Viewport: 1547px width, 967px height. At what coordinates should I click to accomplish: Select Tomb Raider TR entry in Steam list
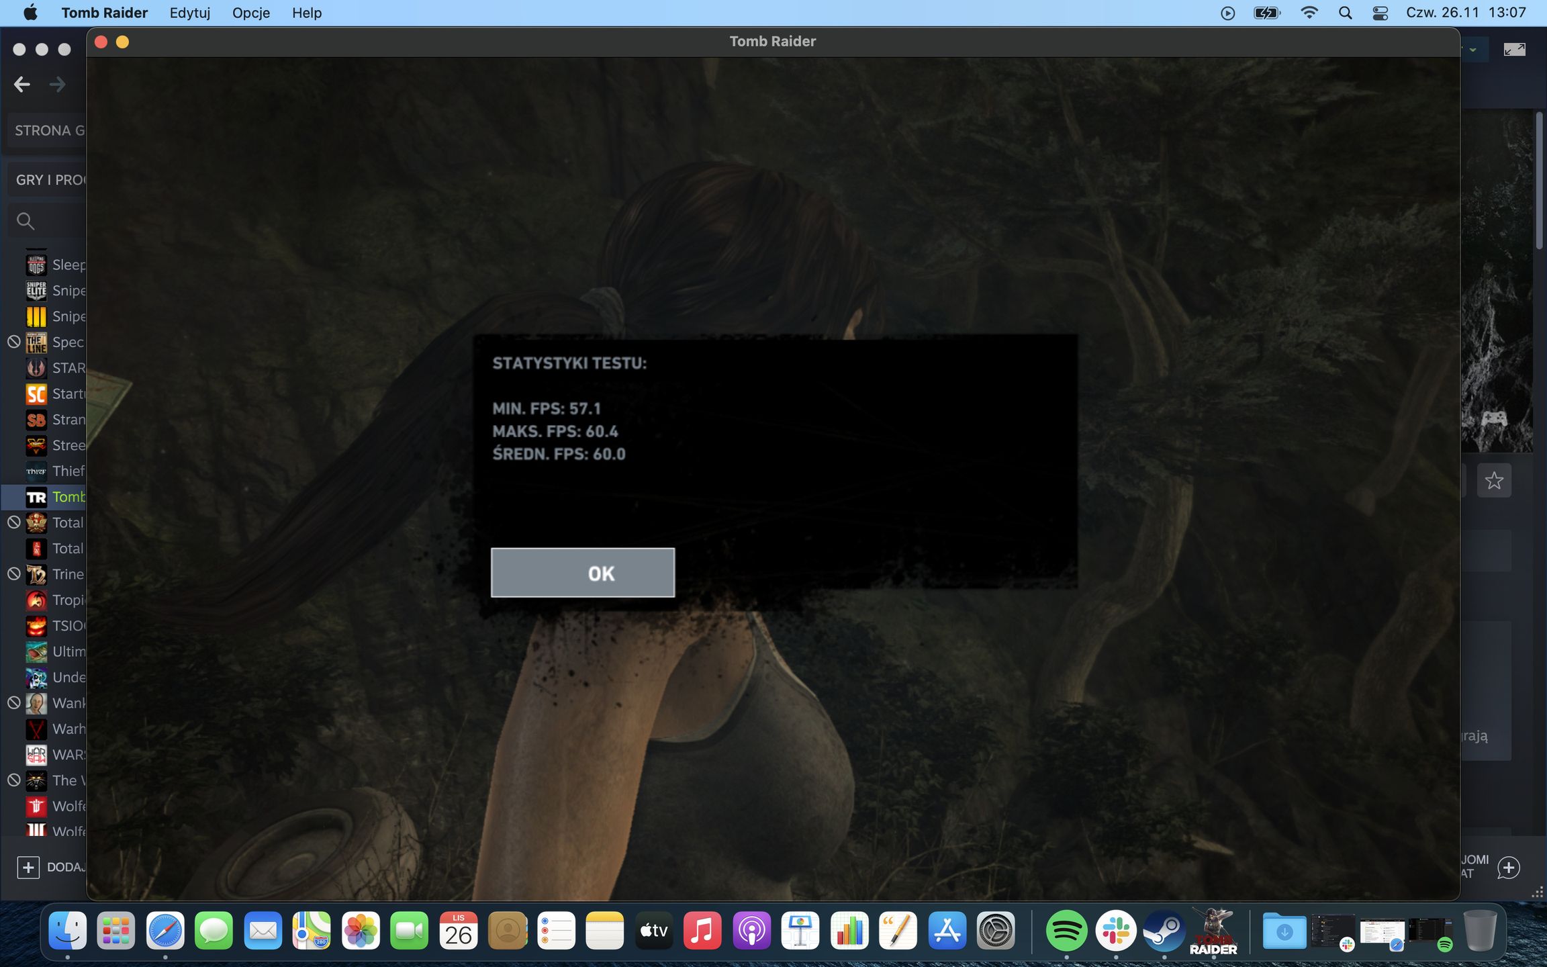pyautogui.click(x=44, y=497)
